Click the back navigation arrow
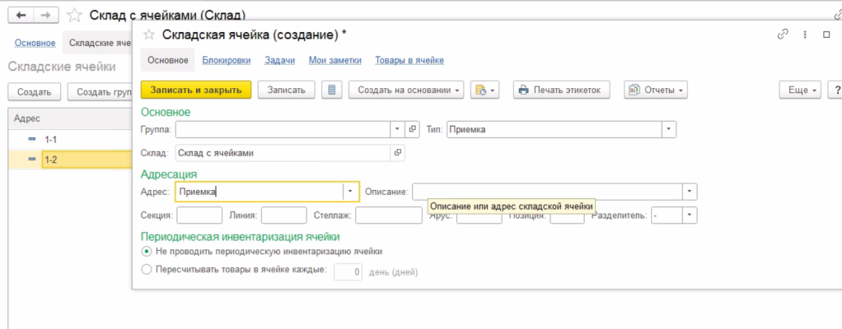 tap(21, 14)
